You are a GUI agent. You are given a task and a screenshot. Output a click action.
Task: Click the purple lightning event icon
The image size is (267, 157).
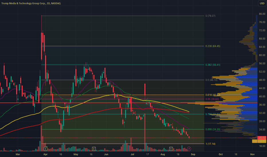pos(189,149)
